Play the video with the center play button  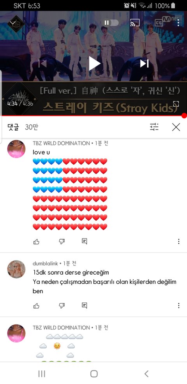[x=94, y=63]
